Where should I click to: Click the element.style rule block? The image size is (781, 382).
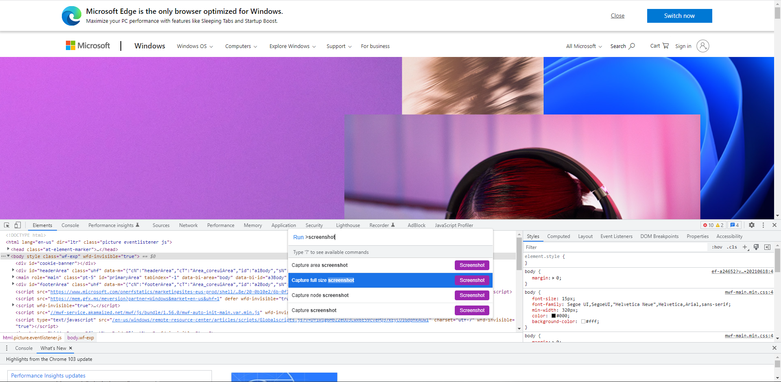click(648, 260)
